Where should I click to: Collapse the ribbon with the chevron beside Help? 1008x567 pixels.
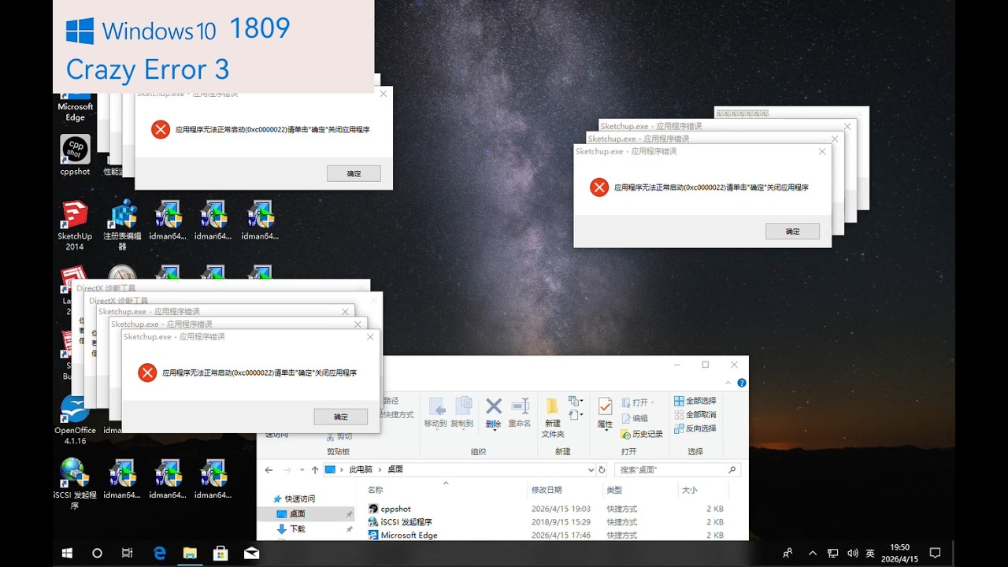tap(728, 383)
